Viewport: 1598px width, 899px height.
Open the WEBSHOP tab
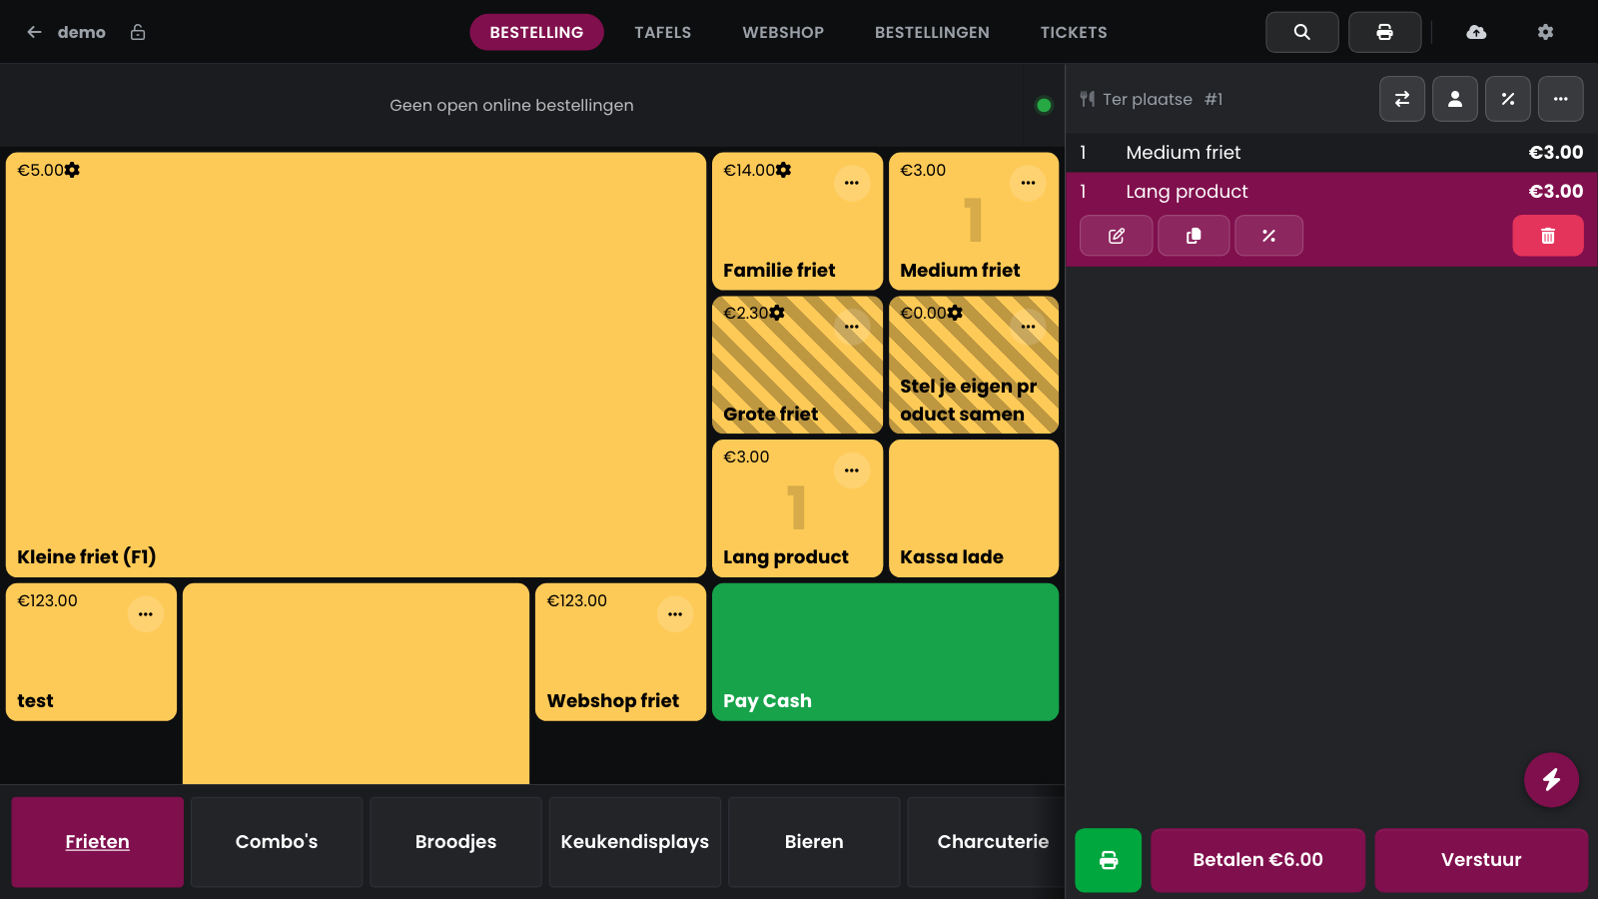783,32
